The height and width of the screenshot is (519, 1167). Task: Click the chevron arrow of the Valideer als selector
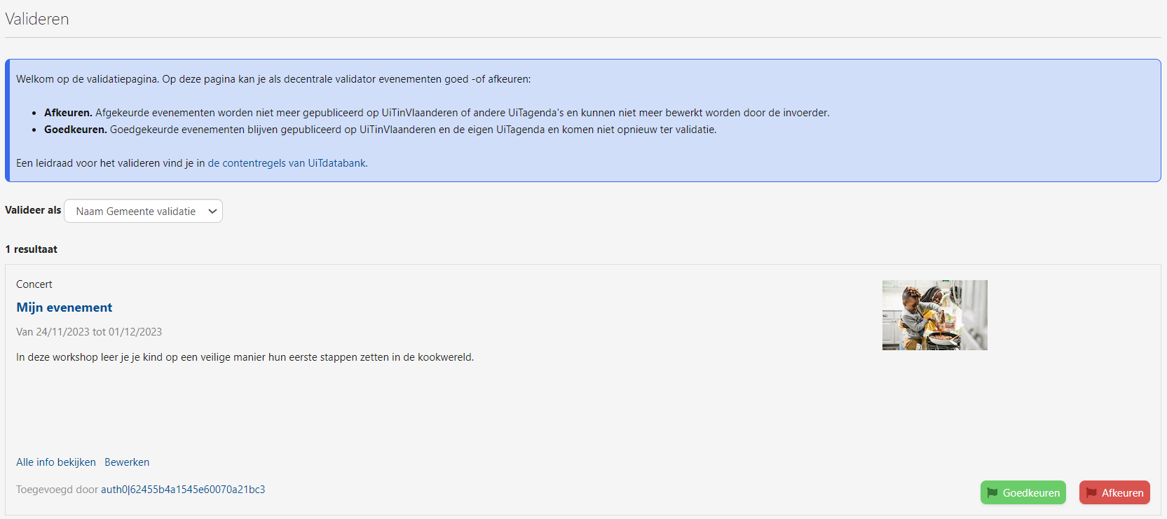pos(212,211)
